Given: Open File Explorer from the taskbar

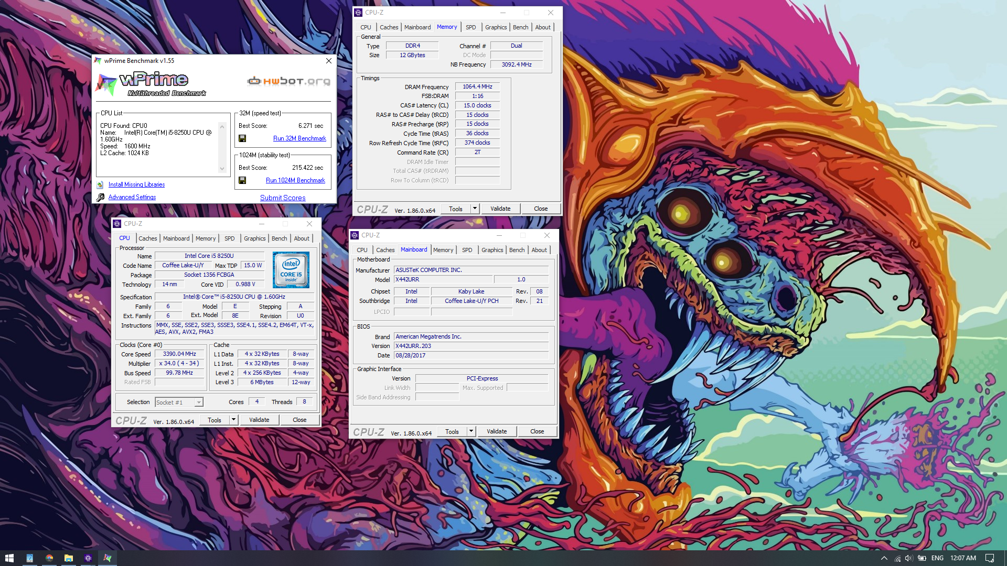Looking at the screenshot, I should click(69, 558).
